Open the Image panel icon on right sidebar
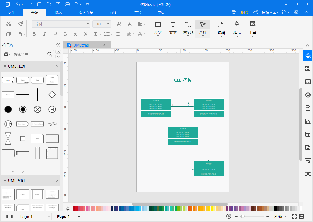Screen dimensions: 313x222 tap(308, 82)
